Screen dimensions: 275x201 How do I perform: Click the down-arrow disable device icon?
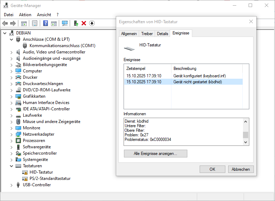(x=92, y=23)
